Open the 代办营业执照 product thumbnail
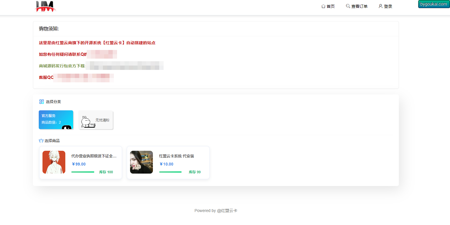 pos(54,162)
